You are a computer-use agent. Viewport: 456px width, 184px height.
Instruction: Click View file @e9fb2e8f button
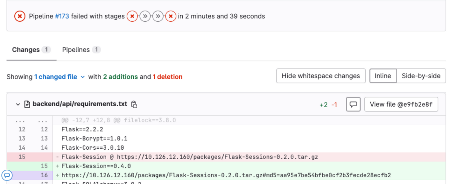point(401,104)
